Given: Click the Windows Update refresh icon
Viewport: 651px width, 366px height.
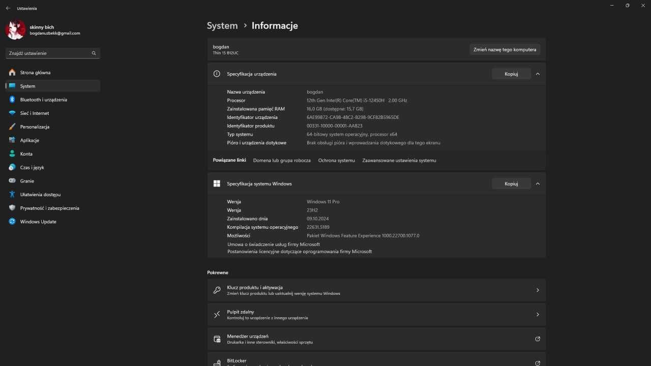Looking at the screenshot, I should coord(12,222).
